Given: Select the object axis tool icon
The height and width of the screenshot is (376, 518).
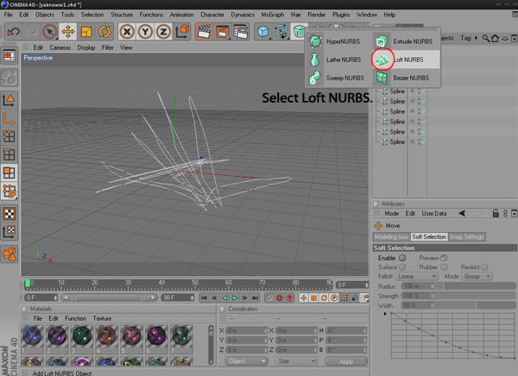Looking at the screenshot, I should point(9,118).
